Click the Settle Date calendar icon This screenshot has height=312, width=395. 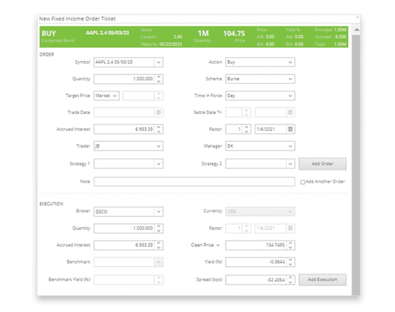(290, 113)
